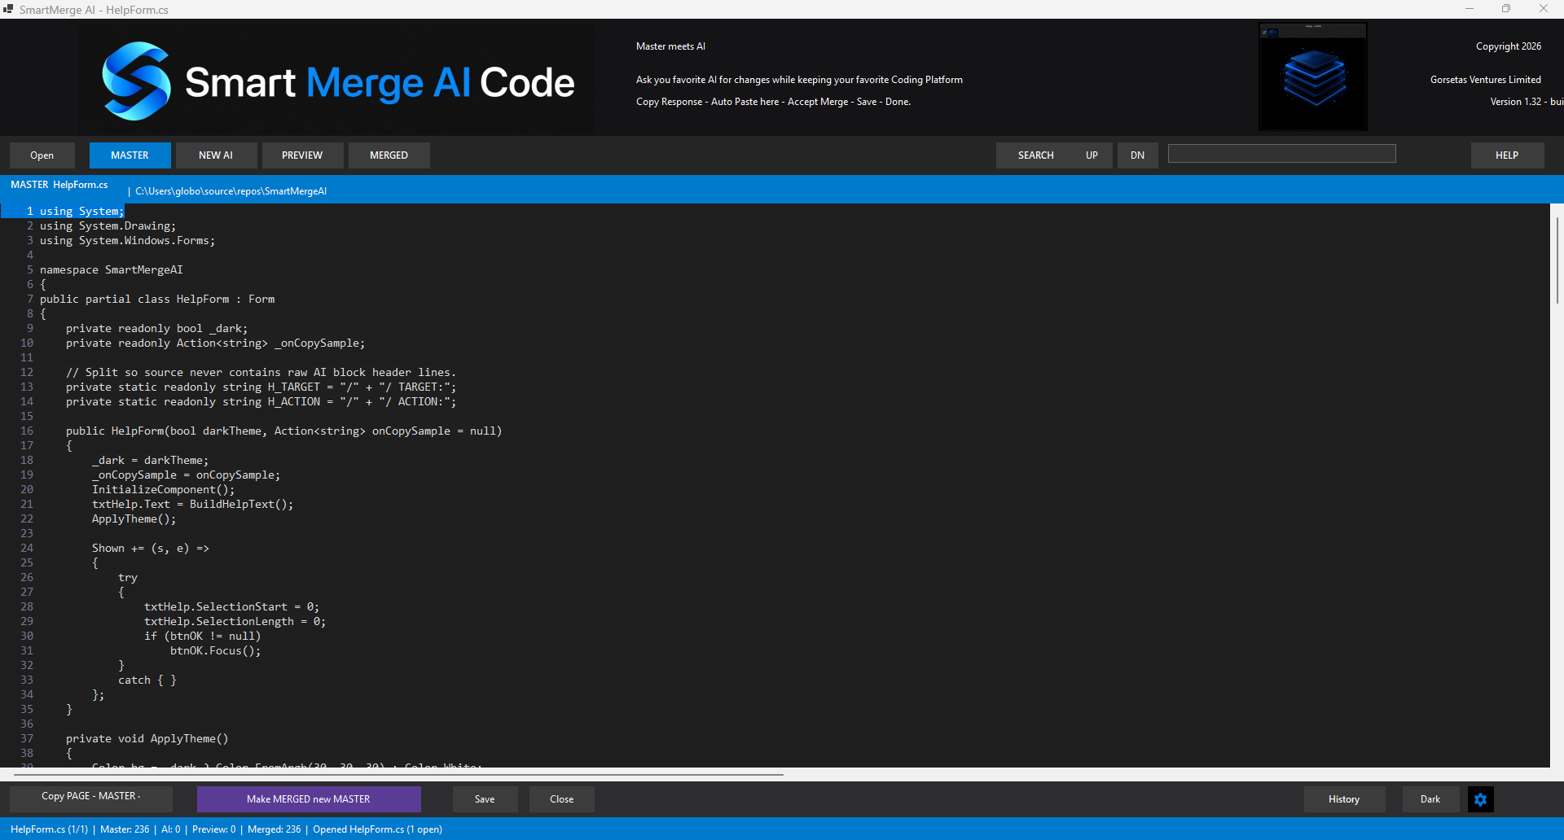Toggle the Dark theme button

(1430, 799)
